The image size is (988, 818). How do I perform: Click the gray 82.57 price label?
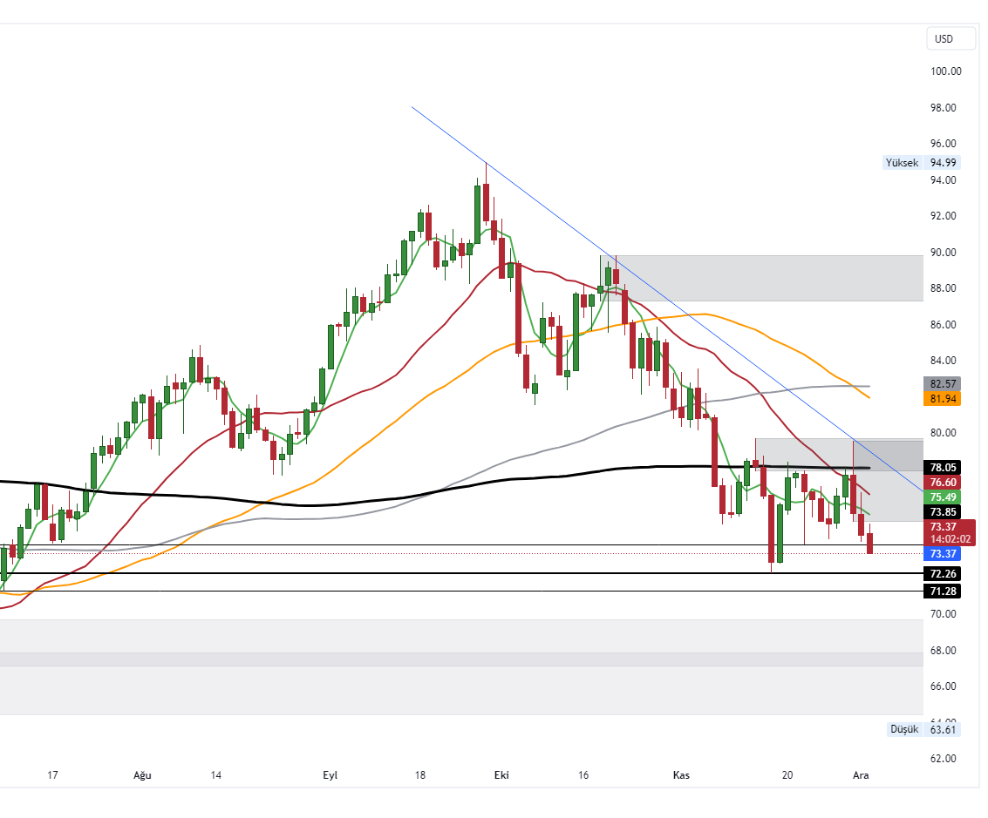(x=944, y=383)
